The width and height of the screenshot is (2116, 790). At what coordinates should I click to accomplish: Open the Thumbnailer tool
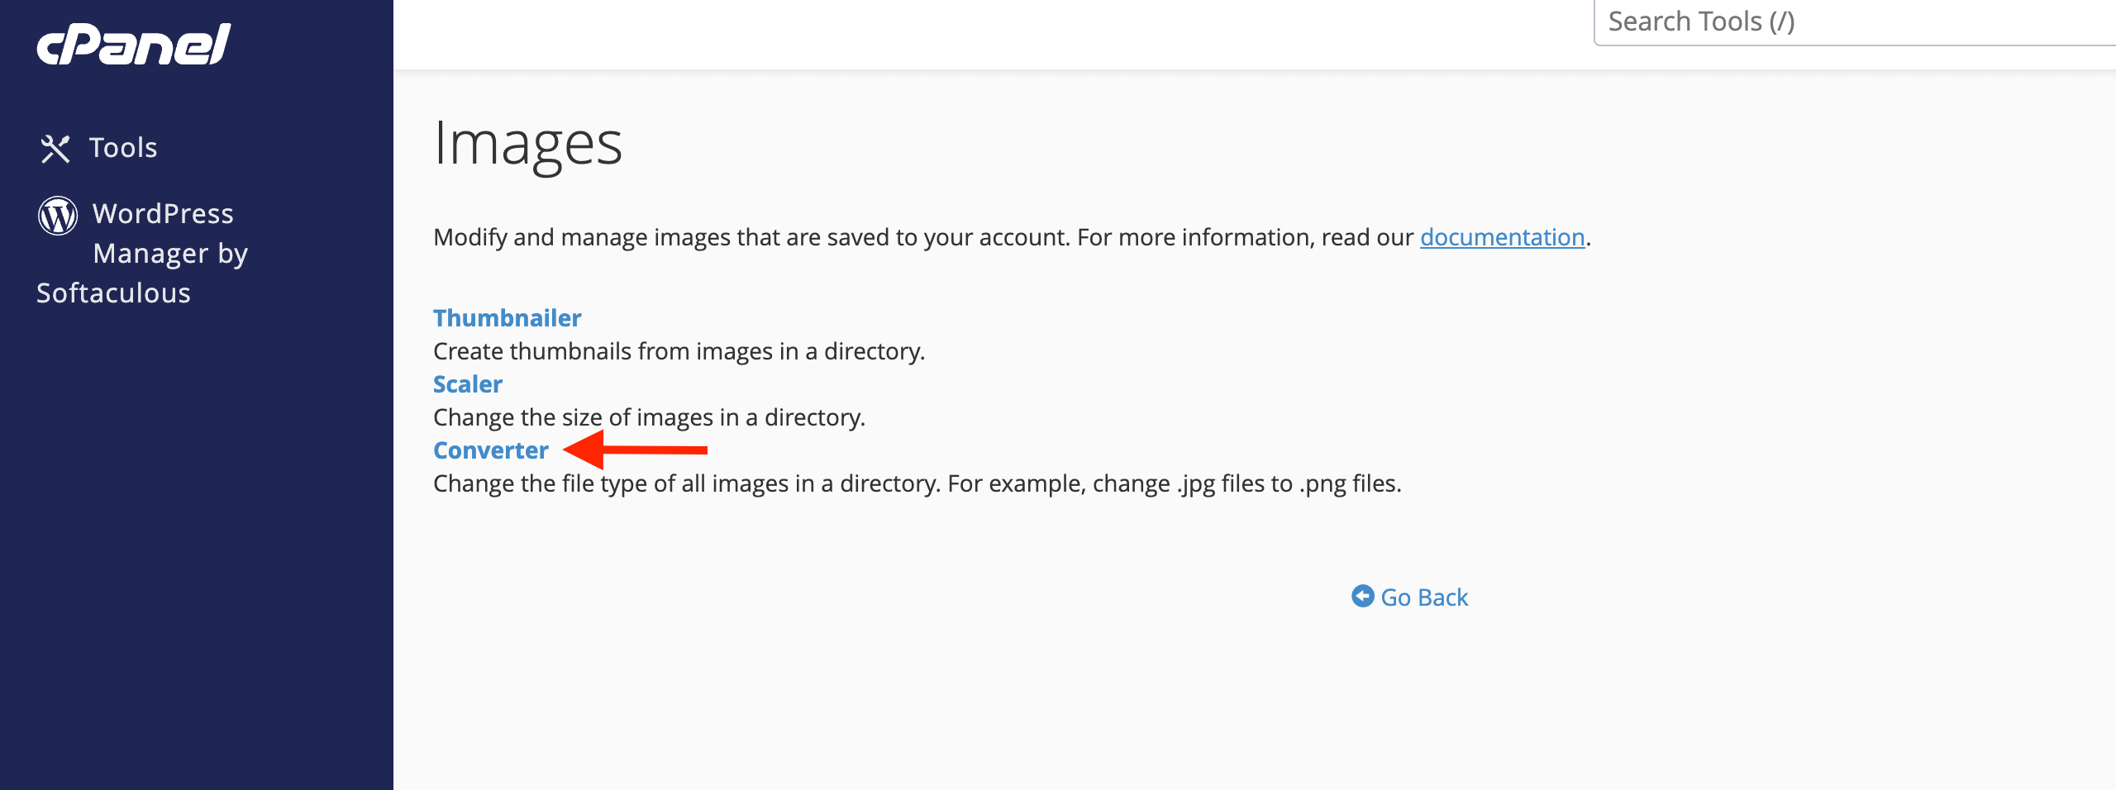tap(507, 318)
